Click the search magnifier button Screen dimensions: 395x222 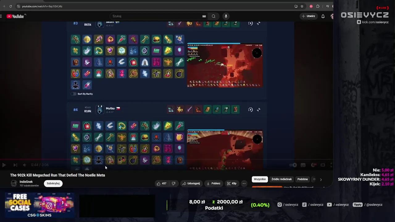click(x=214, y=16)
